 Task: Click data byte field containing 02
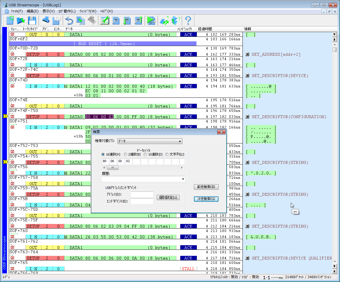click(x=129, y=161)
